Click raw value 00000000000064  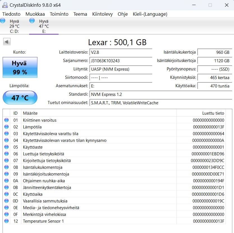pos(208,134)
